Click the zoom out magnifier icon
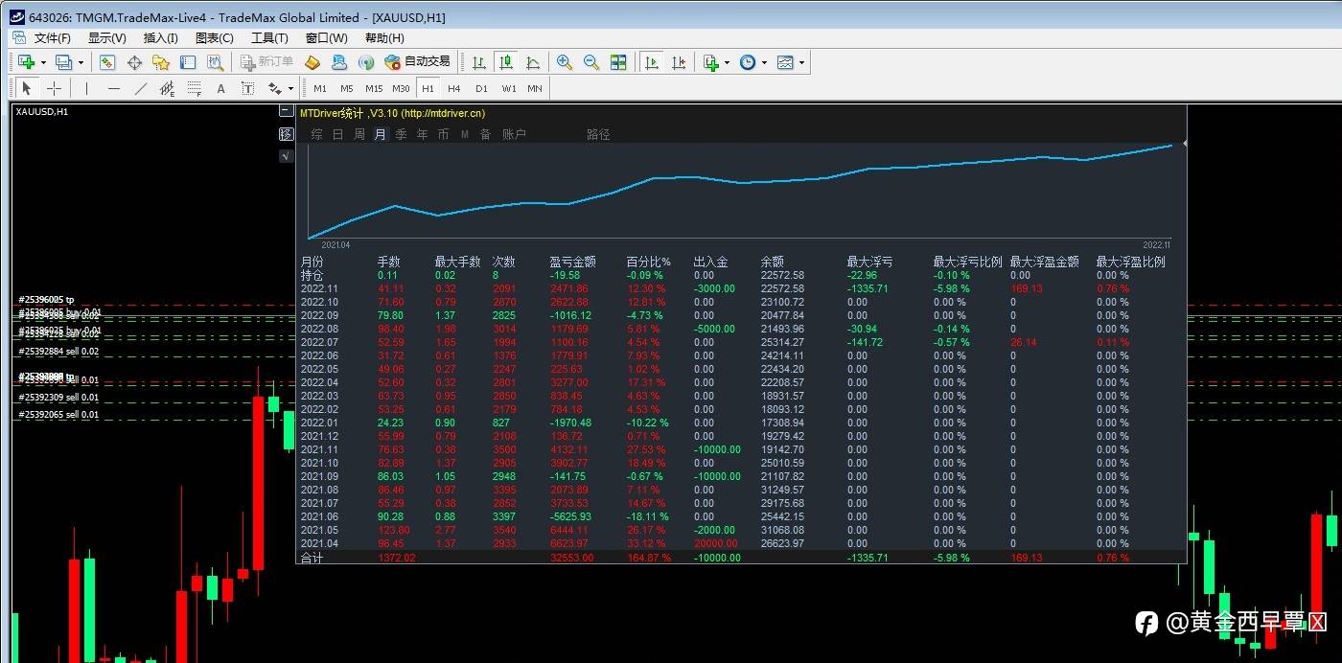The height and width of the screenshot is (663, 1342). (591, 62)
